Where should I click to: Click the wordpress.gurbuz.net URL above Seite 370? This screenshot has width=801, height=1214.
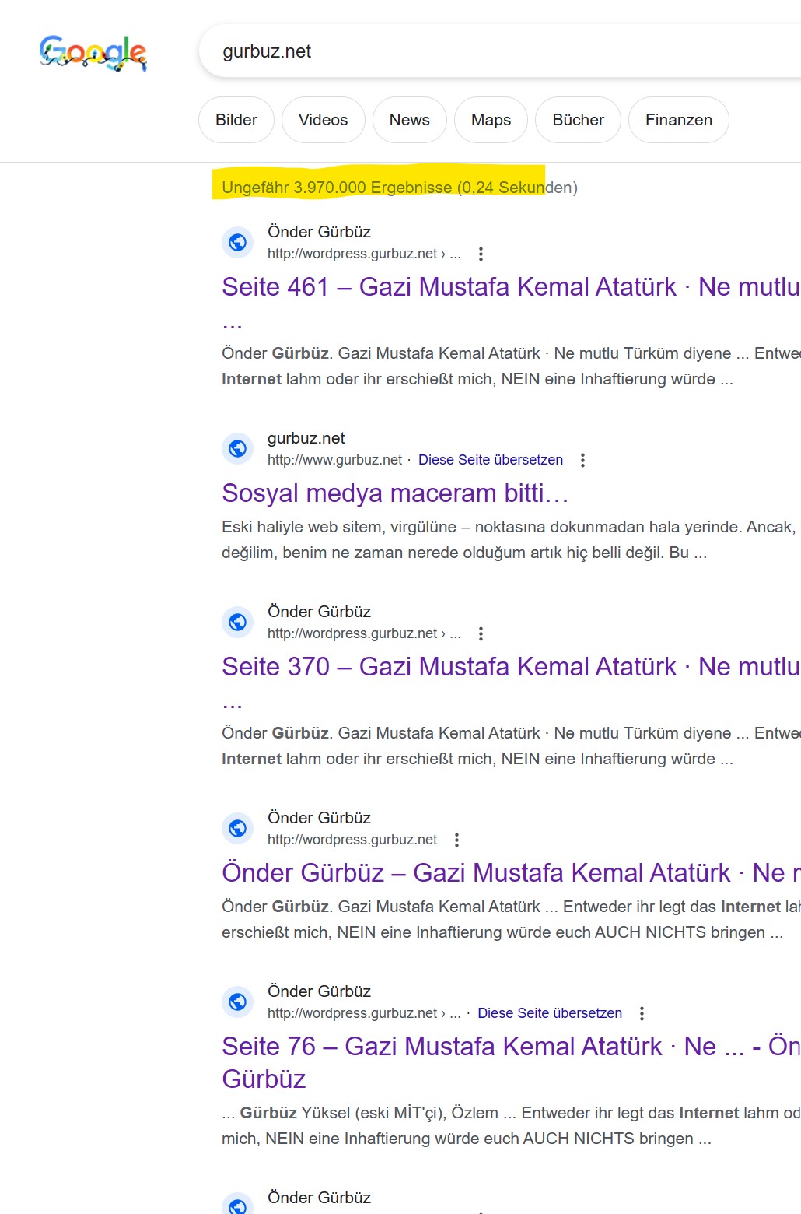[364, 633]
